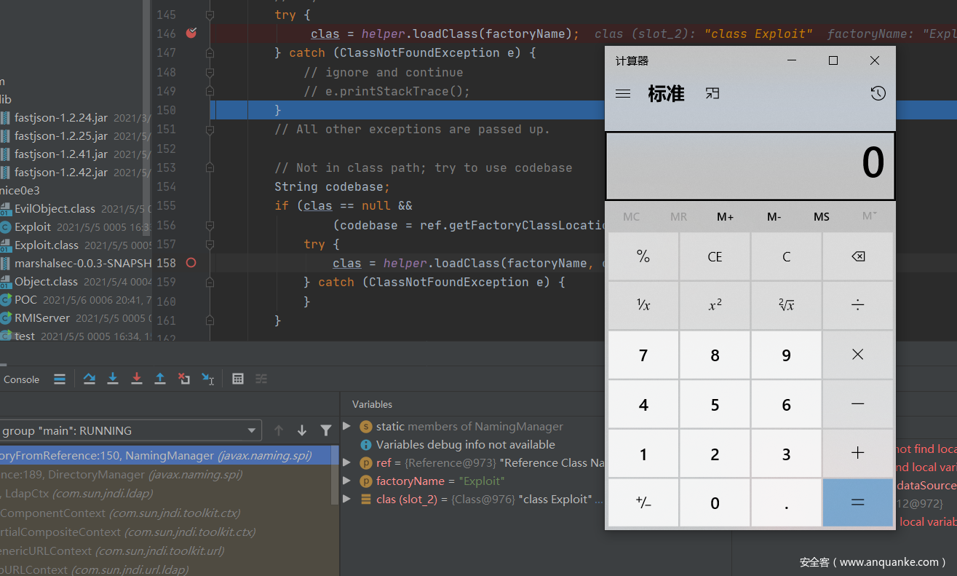The width and height of the screenshot is (957, 576).
Task: Open the calculator hamburger navigation menu
Action: pos(623,93)
